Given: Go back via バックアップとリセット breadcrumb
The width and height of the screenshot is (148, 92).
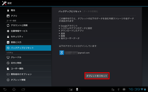Looking at the screenshot, I should click(x=70, y=11).
